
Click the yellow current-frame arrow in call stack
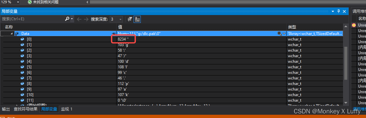tap(354, 25)
